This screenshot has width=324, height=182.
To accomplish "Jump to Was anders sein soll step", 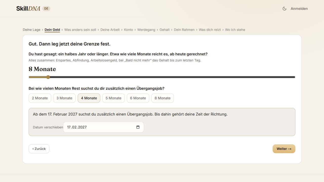I will (80, 30).
